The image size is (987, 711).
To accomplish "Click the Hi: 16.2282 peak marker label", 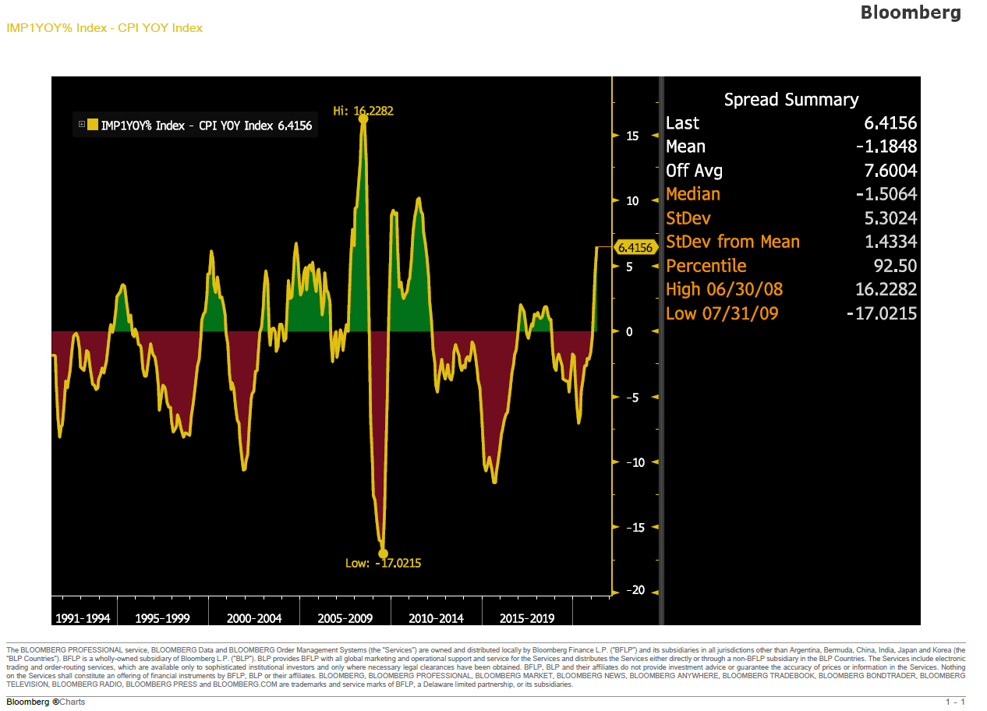I will tap(363, 111).
